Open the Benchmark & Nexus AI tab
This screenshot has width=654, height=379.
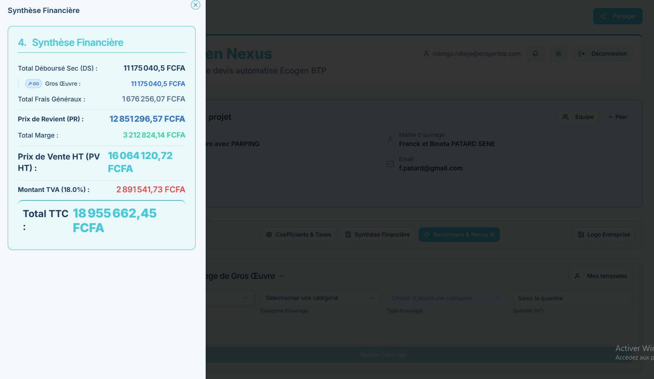[459, 235]
